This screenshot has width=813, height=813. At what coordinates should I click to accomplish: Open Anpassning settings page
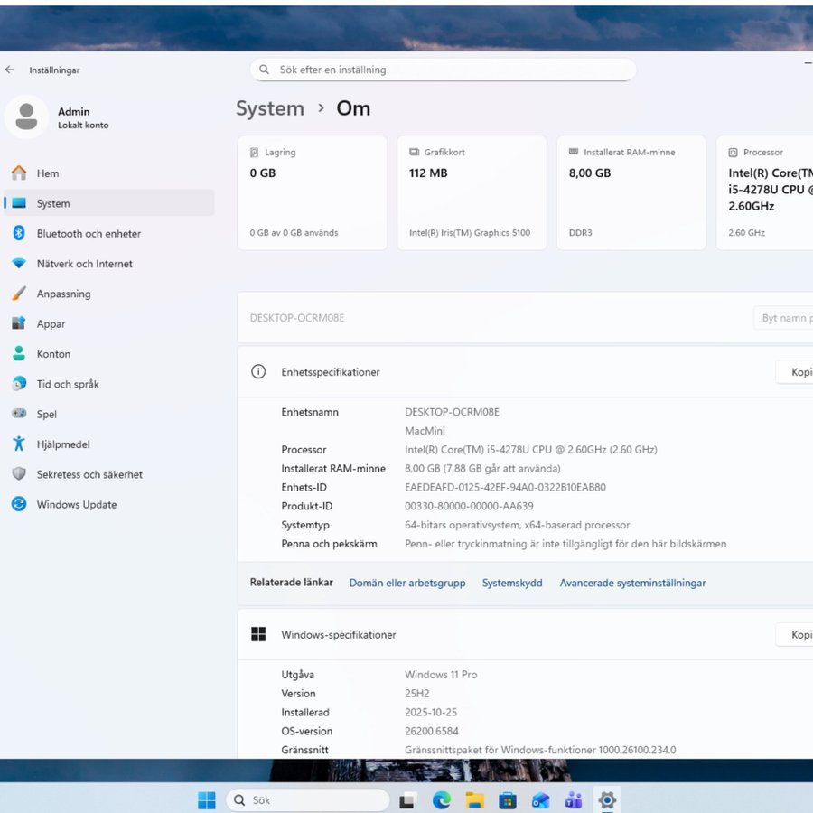(63, 294)
